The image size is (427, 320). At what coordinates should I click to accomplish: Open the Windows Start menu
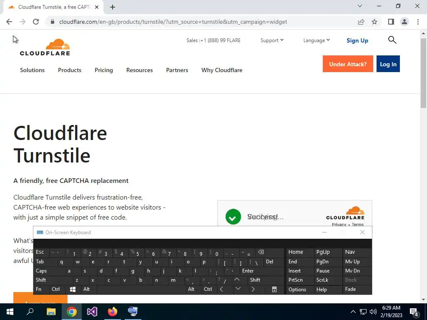click(10, 312)
